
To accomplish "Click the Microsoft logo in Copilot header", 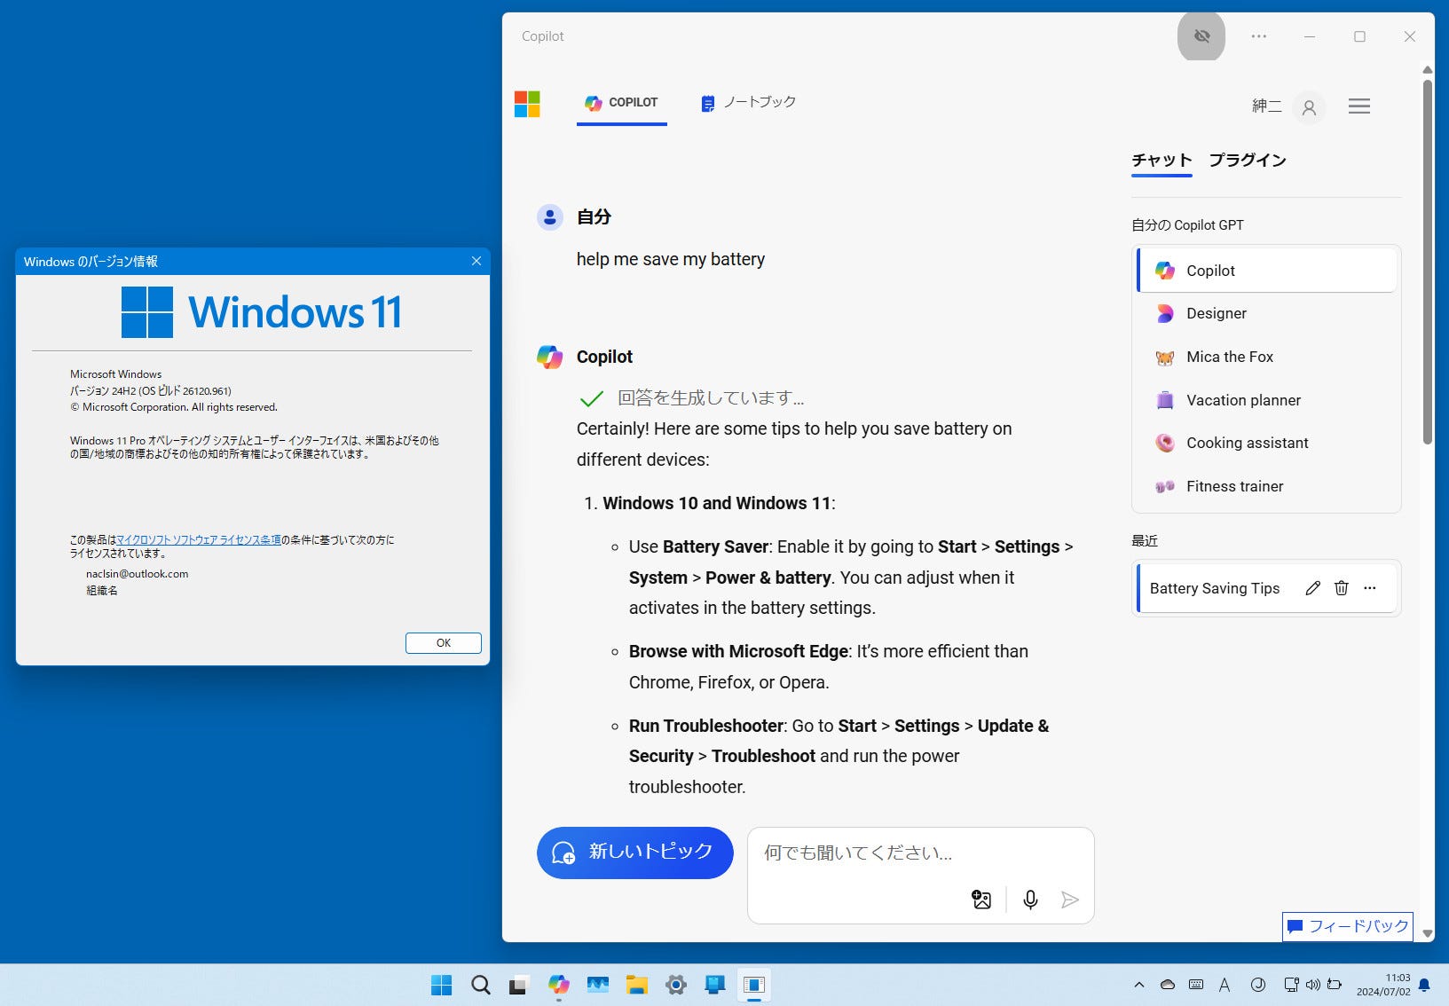I will point(527,104).
